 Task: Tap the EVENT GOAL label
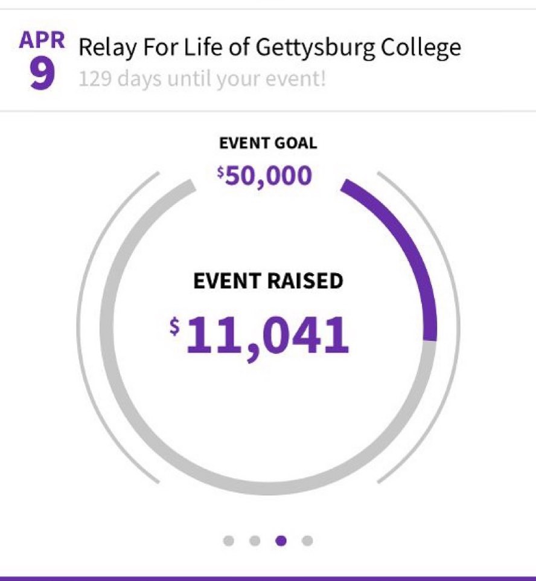[268, 143]
